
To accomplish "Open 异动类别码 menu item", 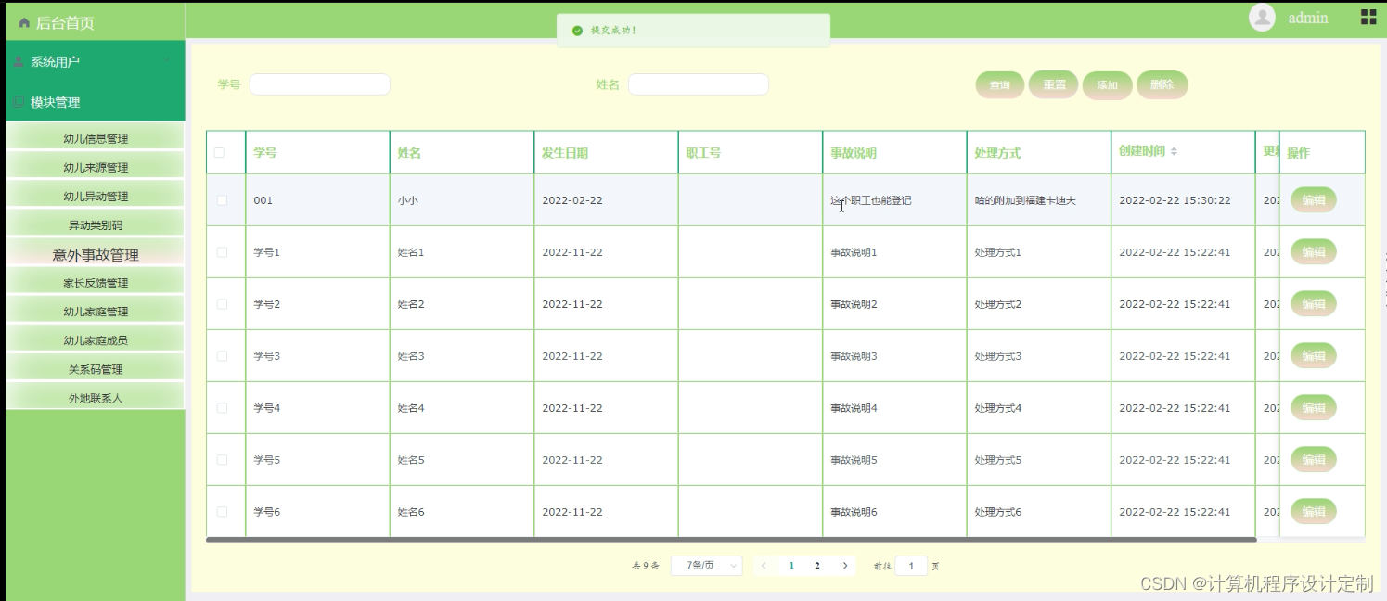I will [95, 225].
